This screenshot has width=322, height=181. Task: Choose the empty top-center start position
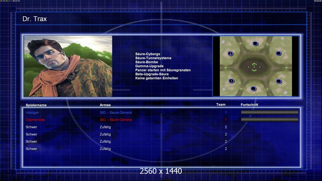tap(255, 43)
